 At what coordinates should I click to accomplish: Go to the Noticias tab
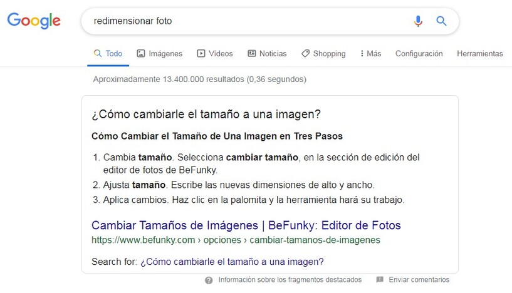point(267,53)
